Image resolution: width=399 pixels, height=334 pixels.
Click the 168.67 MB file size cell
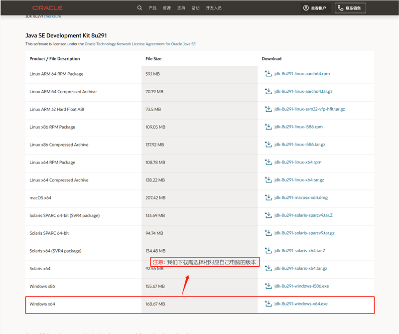coord(199,304)
